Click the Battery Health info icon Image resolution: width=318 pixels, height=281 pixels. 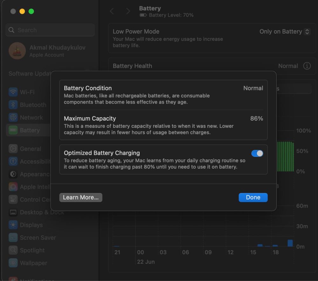click(x=307, y=66)
